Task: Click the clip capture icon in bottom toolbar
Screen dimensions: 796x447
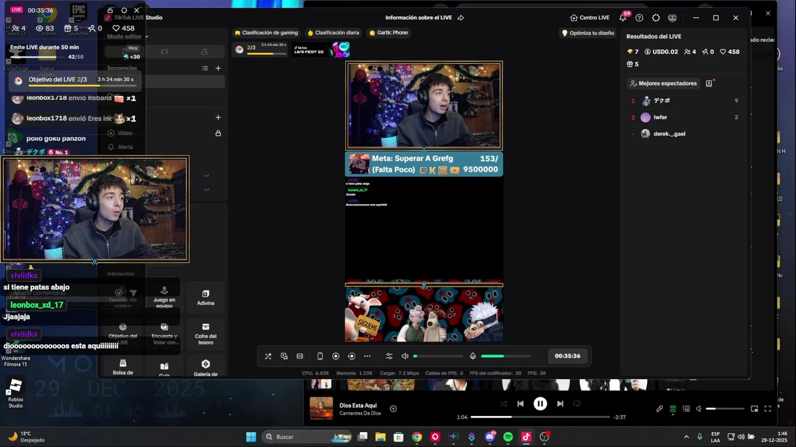Action: point(300,356)
